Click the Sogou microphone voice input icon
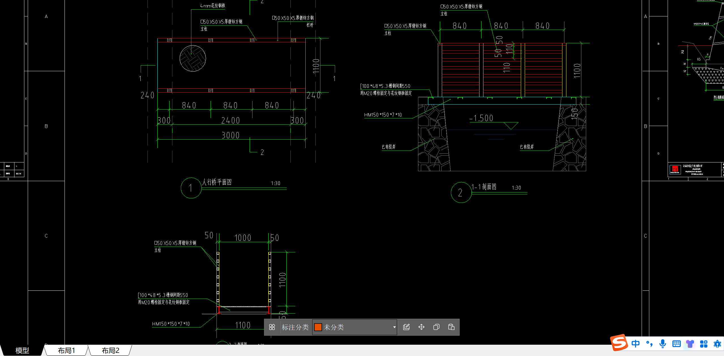724x356 pixels. tap(663, 344)
